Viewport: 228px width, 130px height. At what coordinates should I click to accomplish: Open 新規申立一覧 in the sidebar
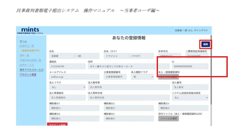pyautogui.click(x=27, y=46)
